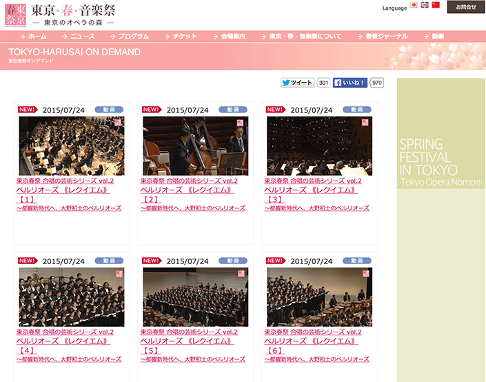Click the NEW! badge on card 【5】
The image size is (486, 382).
click(x=152, y=261)
